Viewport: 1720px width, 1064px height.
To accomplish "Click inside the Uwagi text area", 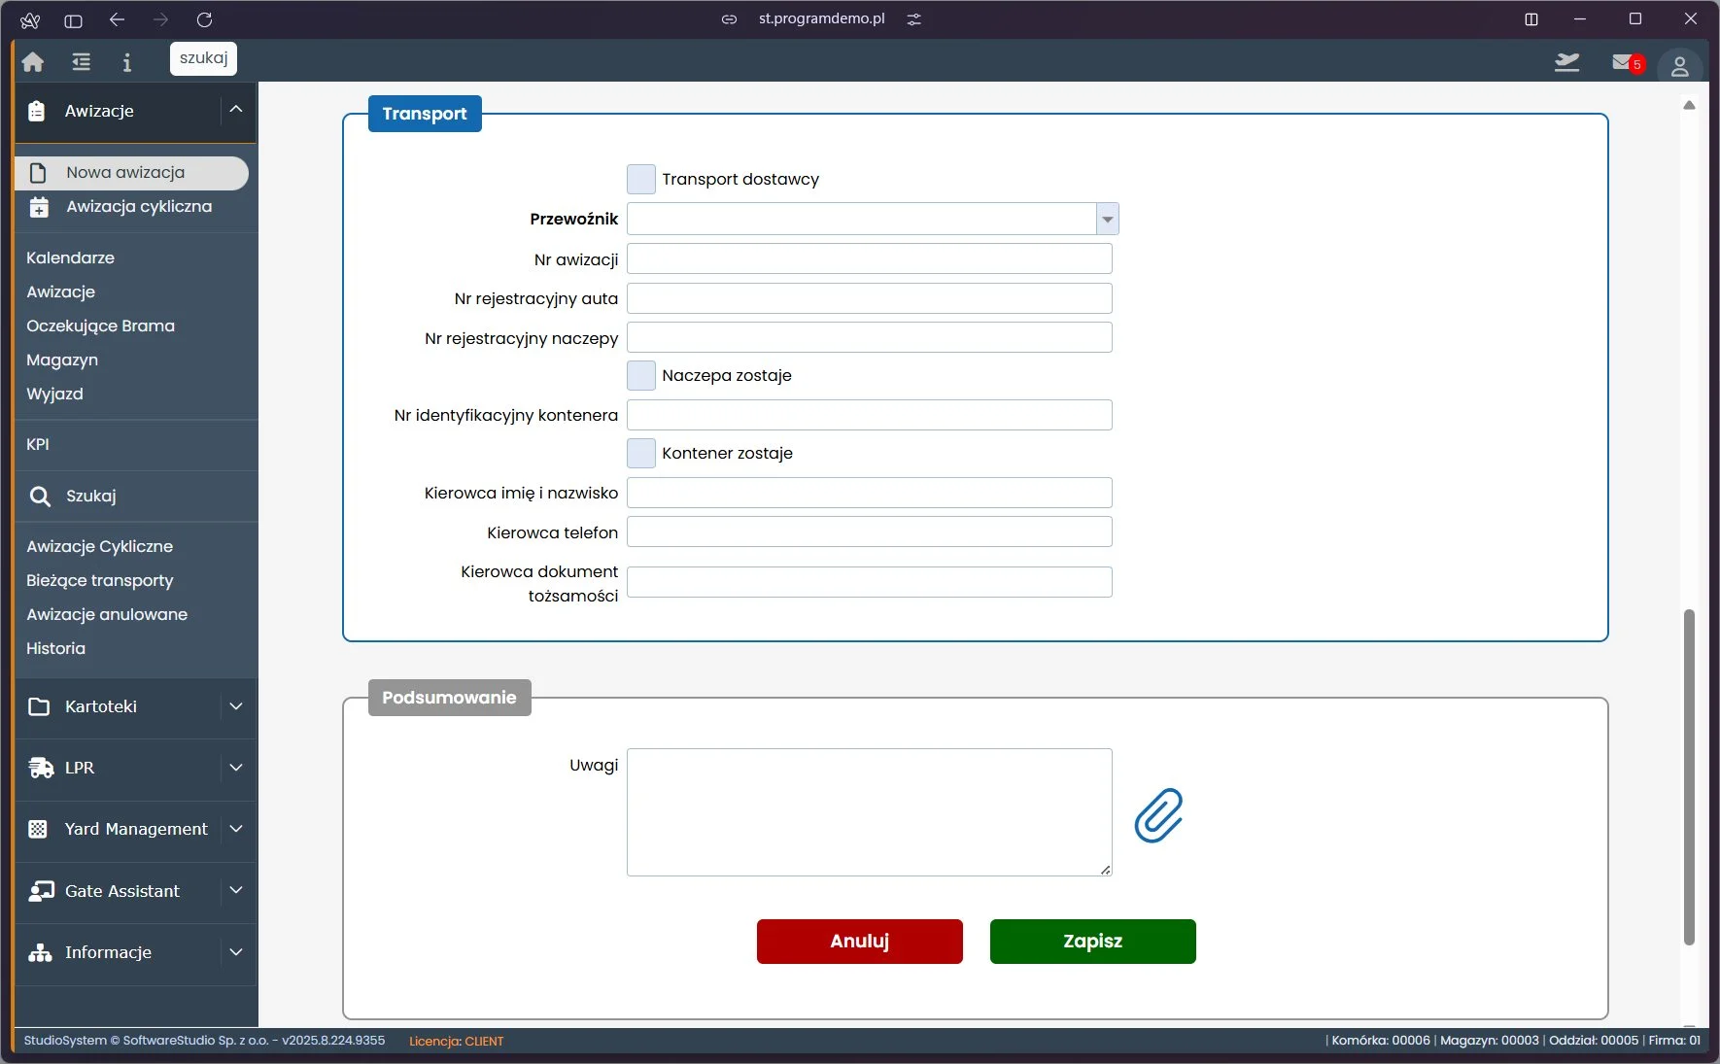I will pyautogui.click(x=868, y=811).
